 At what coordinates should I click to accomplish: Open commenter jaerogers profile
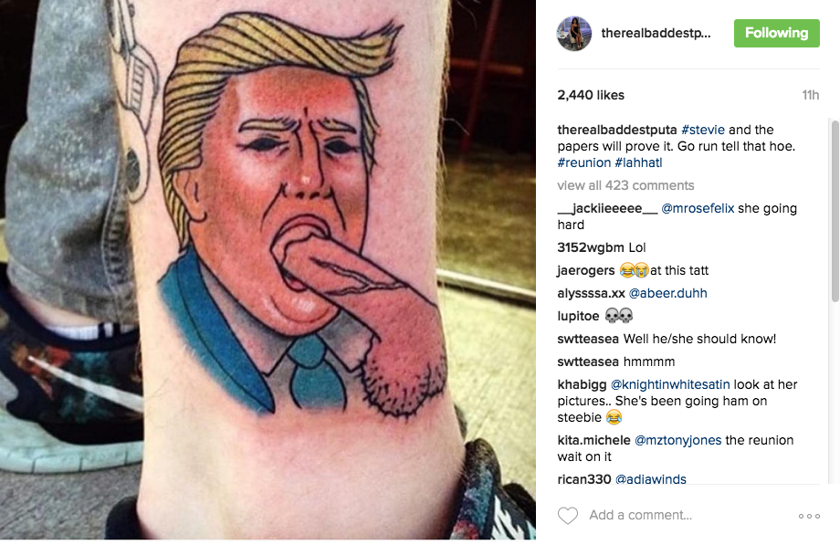point(586,270)
